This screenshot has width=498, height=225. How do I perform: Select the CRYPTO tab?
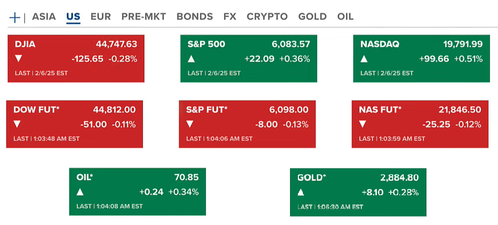(267, 16)
